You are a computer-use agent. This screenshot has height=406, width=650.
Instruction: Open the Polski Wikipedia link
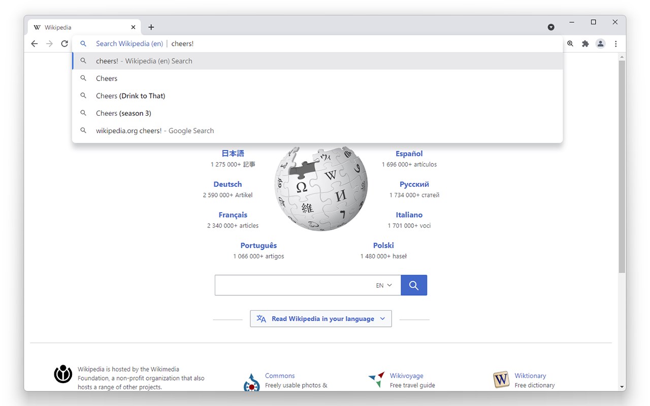383,246
